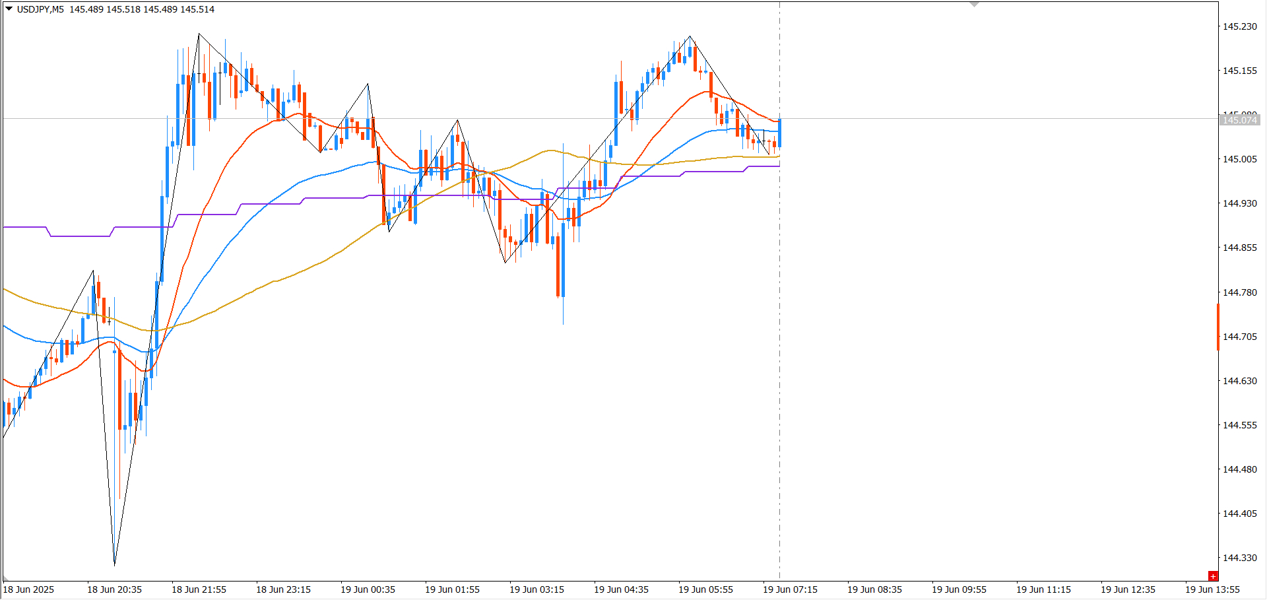Click the 18 Jun 2025 date label
1267x600 pixels.
tap(28, 589)
